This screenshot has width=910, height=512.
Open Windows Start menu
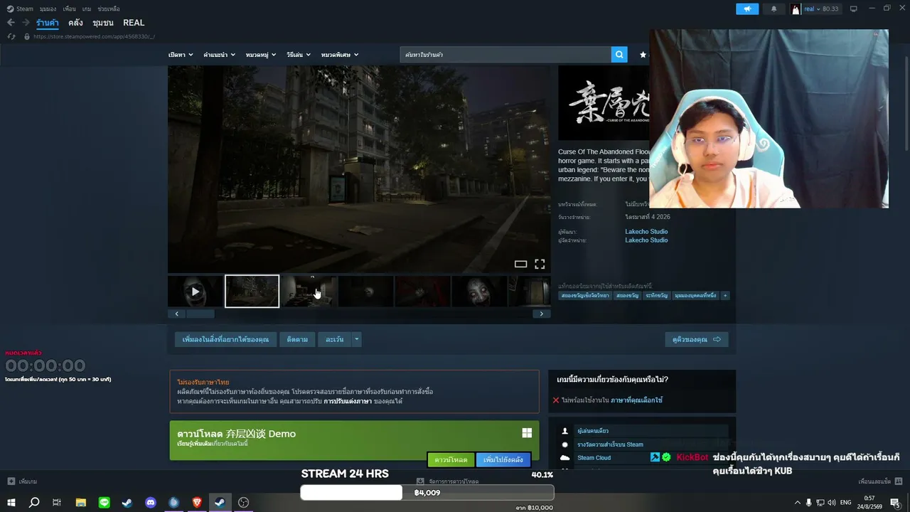(x=12, y=503)
